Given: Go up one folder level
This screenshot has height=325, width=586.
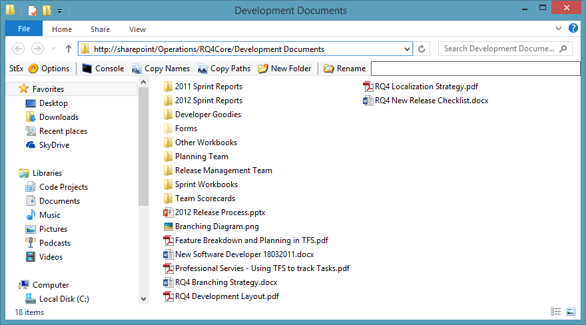Looking at the screenshot, I should [69, 49].
